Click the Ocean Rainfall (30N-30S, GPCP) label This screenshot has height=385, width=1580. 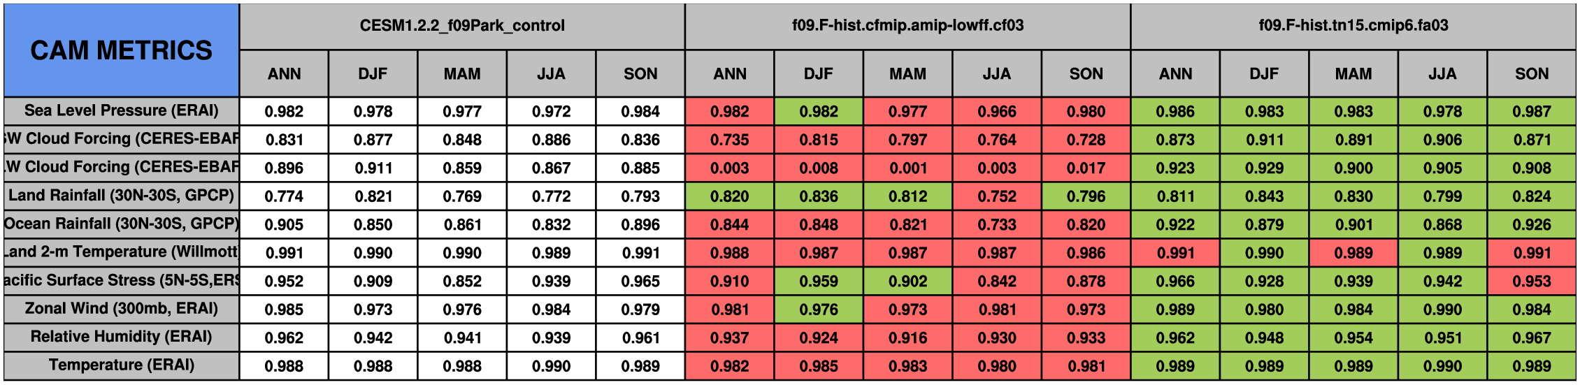(x=121, y=224)
